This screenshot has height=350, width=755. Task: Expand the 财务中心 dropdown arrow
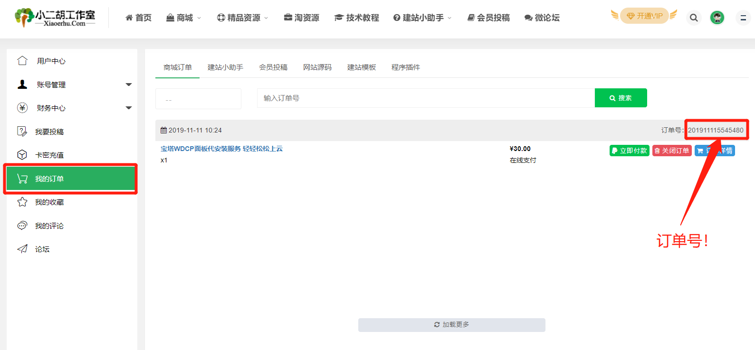coord(128,108)
